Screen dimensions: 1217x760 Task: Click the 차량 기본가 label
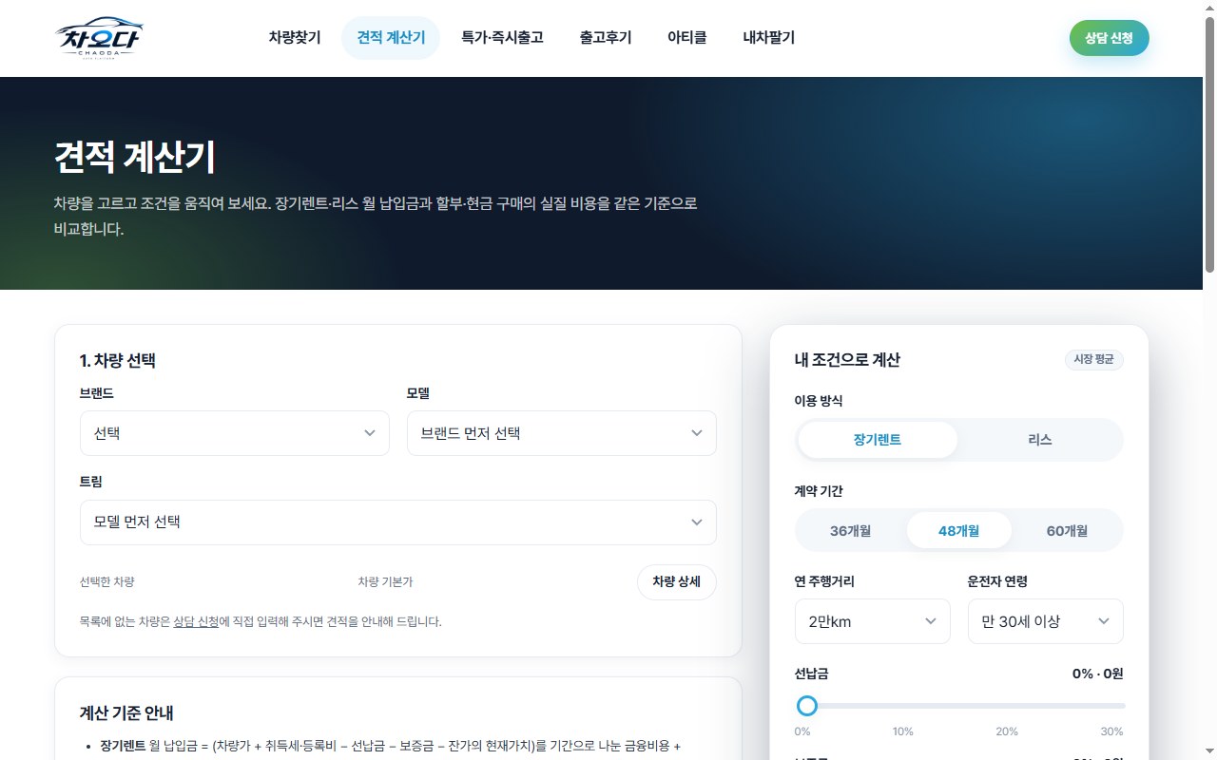click(x=385, y=582)
